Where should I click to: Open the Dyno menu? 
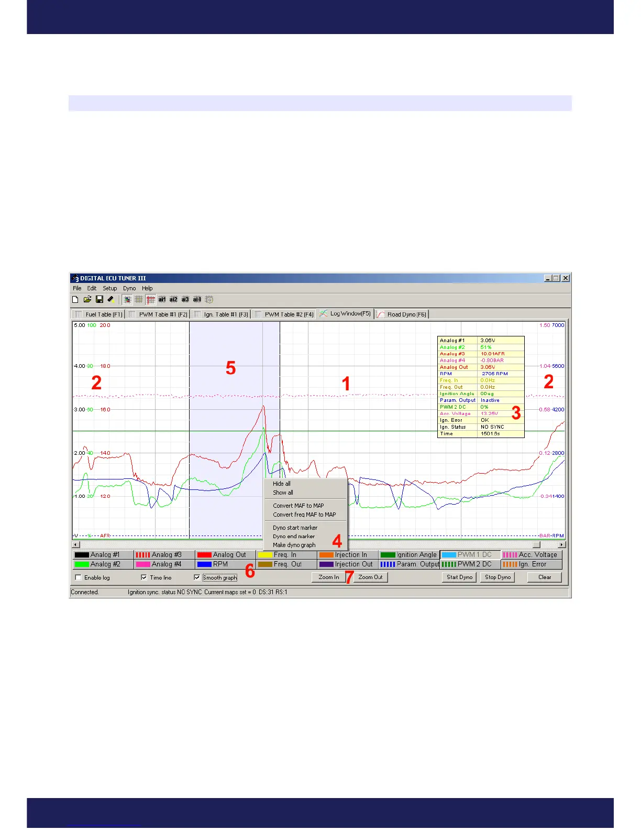[x=129, y=288]
